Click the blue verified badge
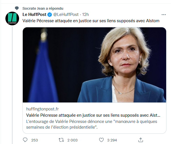171x144 pixels. pos(50,15)
